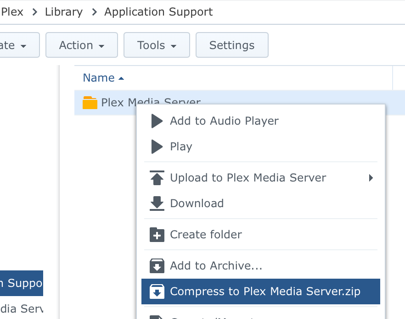405x319 pixels.
Task: Click the Plex Media Server folder icon
Action: [x=90, y=103]
